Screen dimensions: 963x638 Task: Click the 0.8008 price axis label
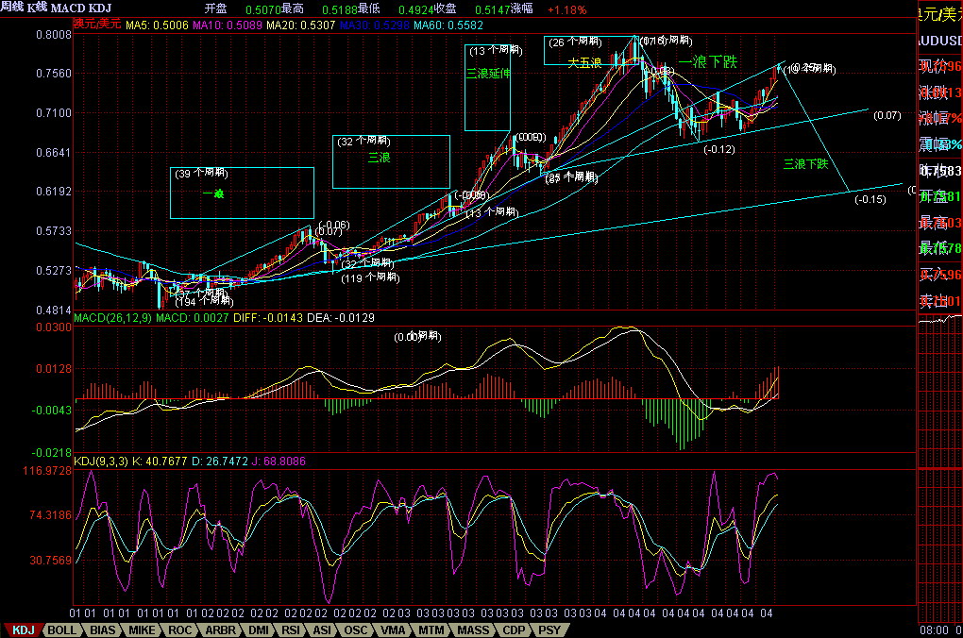[x=54, y=34]
